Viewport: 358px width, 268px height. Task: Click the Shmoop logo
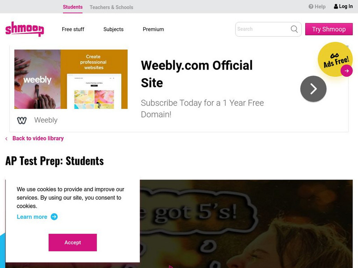pos(25,29)
